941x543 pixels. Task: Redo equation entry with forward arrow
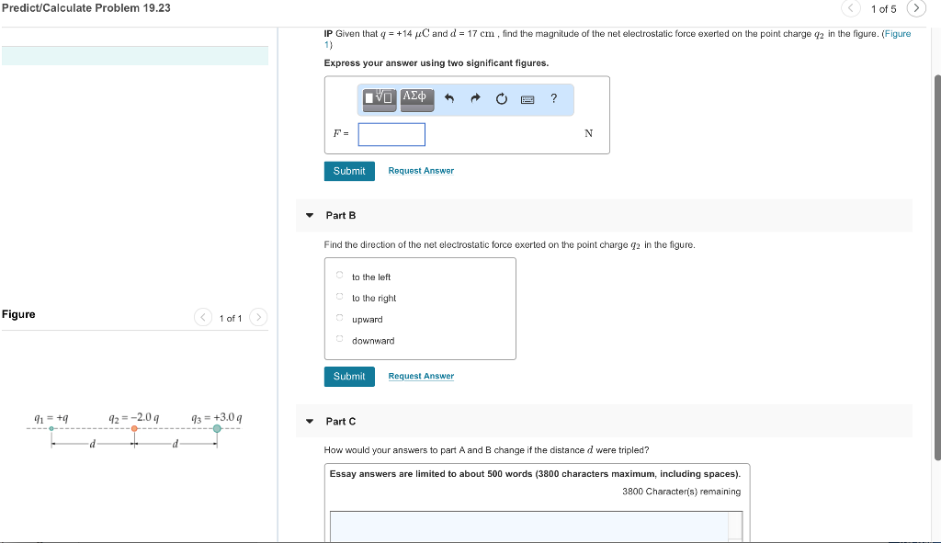click(475, 99)
